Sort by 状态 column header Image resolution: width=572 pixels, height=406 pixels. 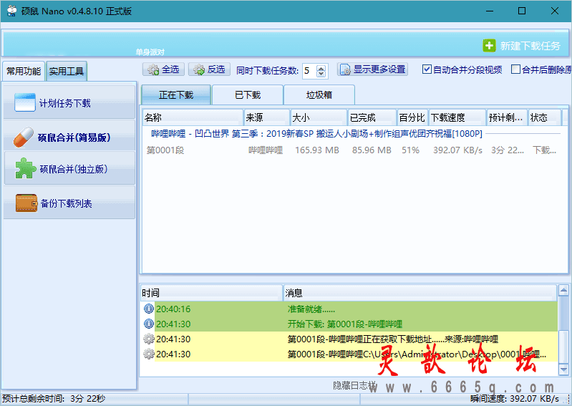pos(545,117)
